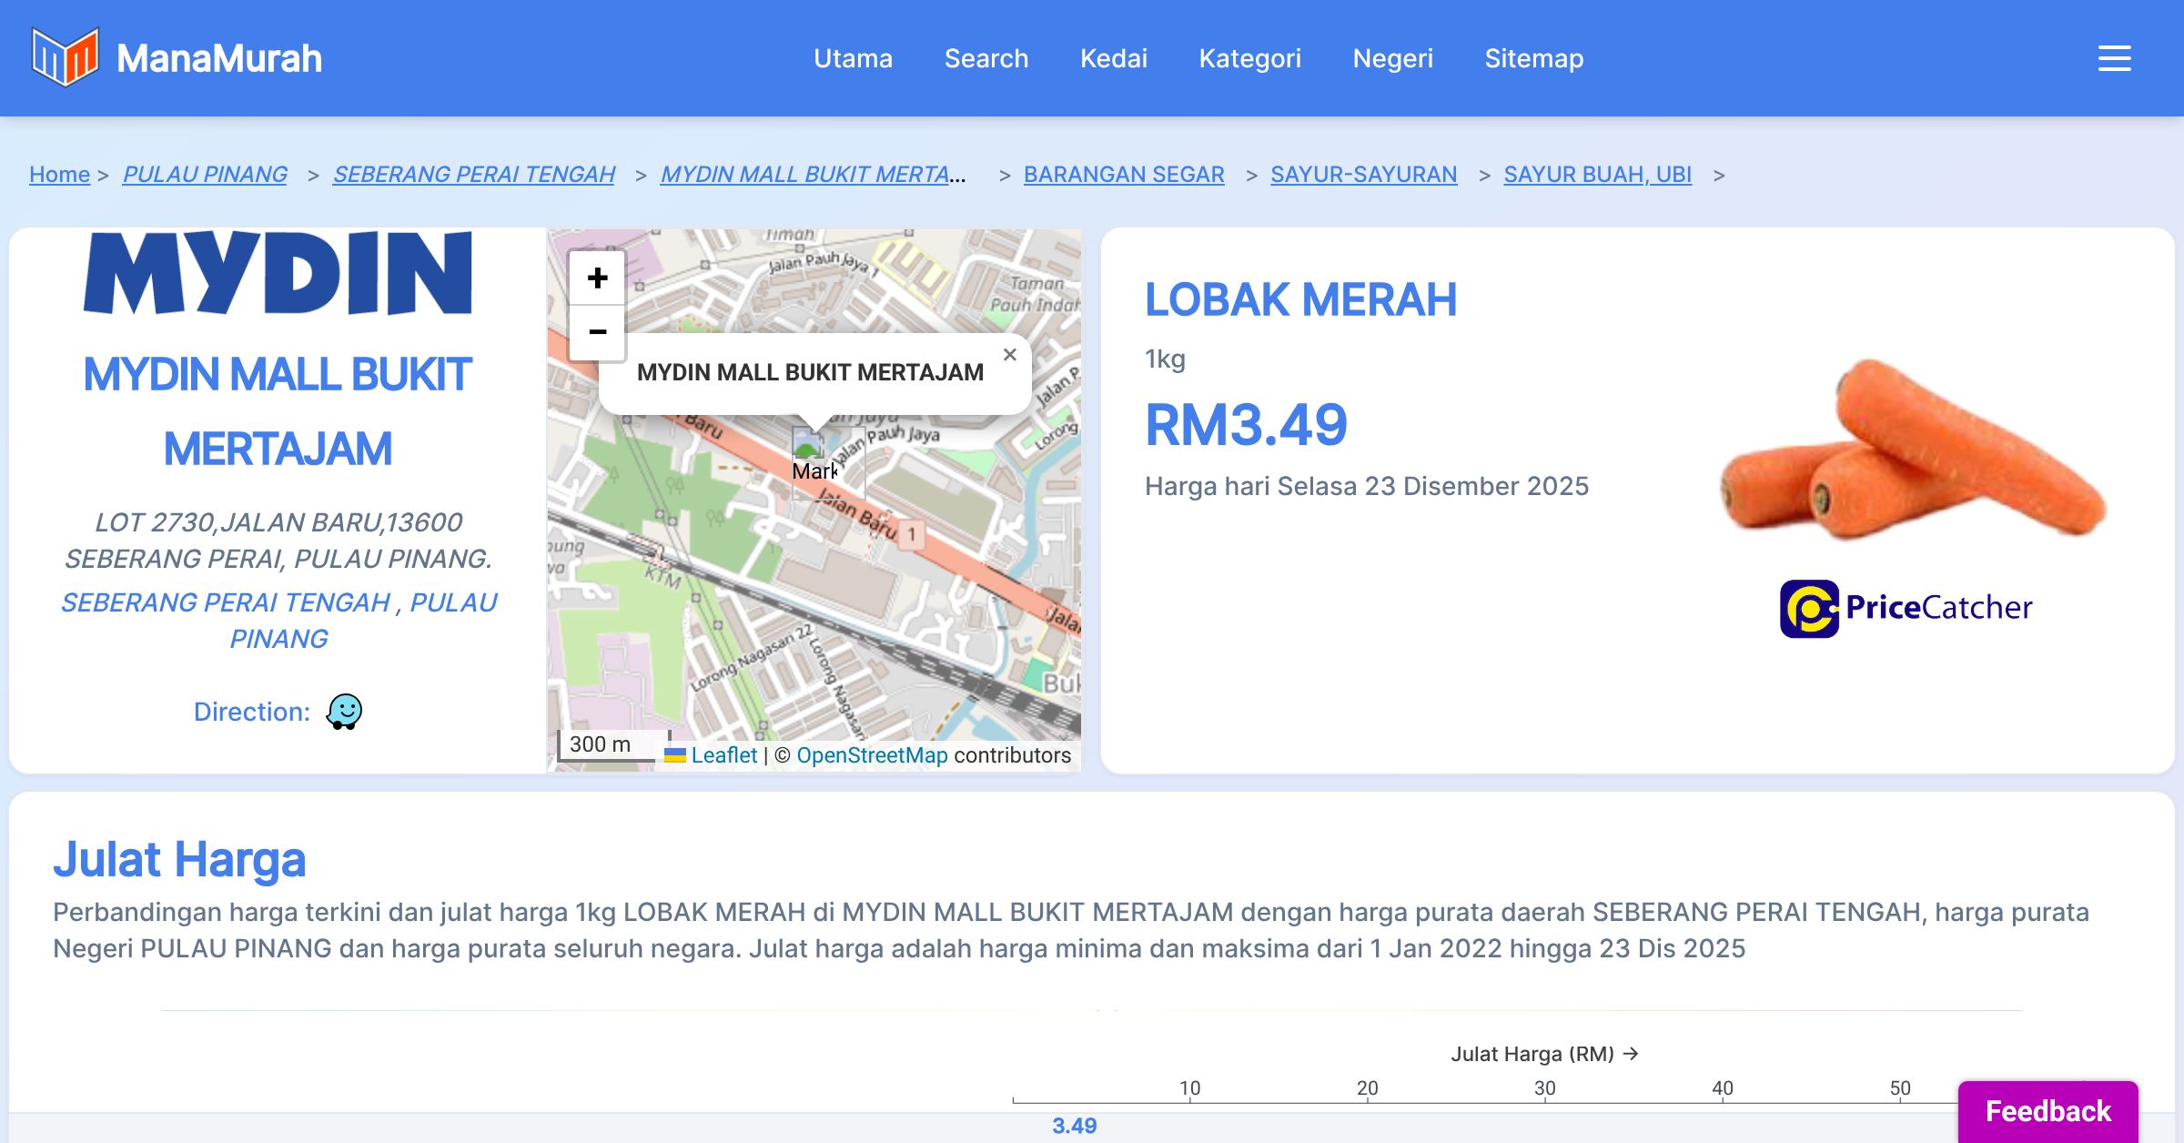Open Kedai in navigation bar
This screenshot has width=2184, height=1143.
[1113, 58]
